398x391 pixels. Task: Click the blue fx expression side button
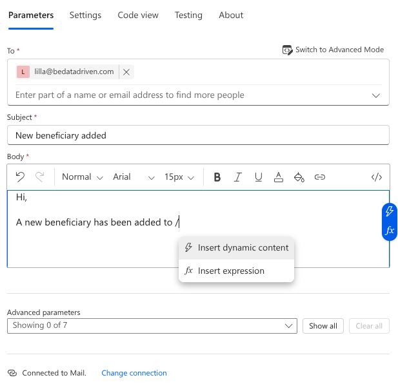tap(390, 231)
